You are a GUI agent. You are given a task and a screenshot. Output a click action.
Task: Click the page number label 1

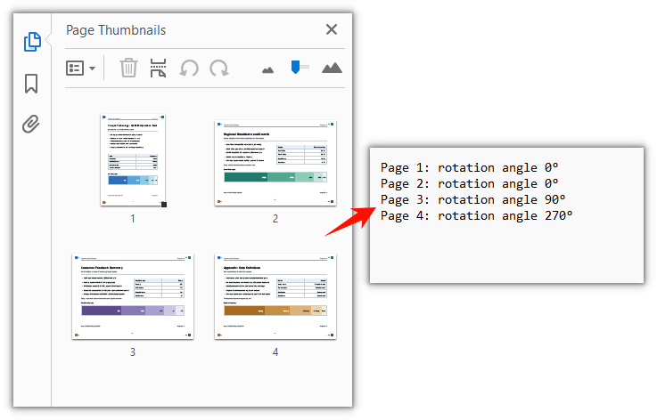pos(133,219)
